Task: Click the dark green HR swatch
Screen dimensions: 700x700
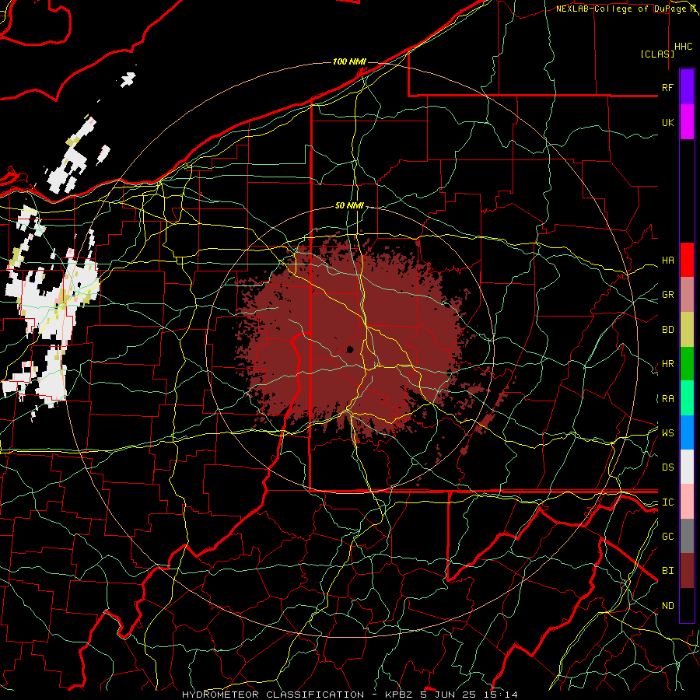Action: click(x=687, y=364)
